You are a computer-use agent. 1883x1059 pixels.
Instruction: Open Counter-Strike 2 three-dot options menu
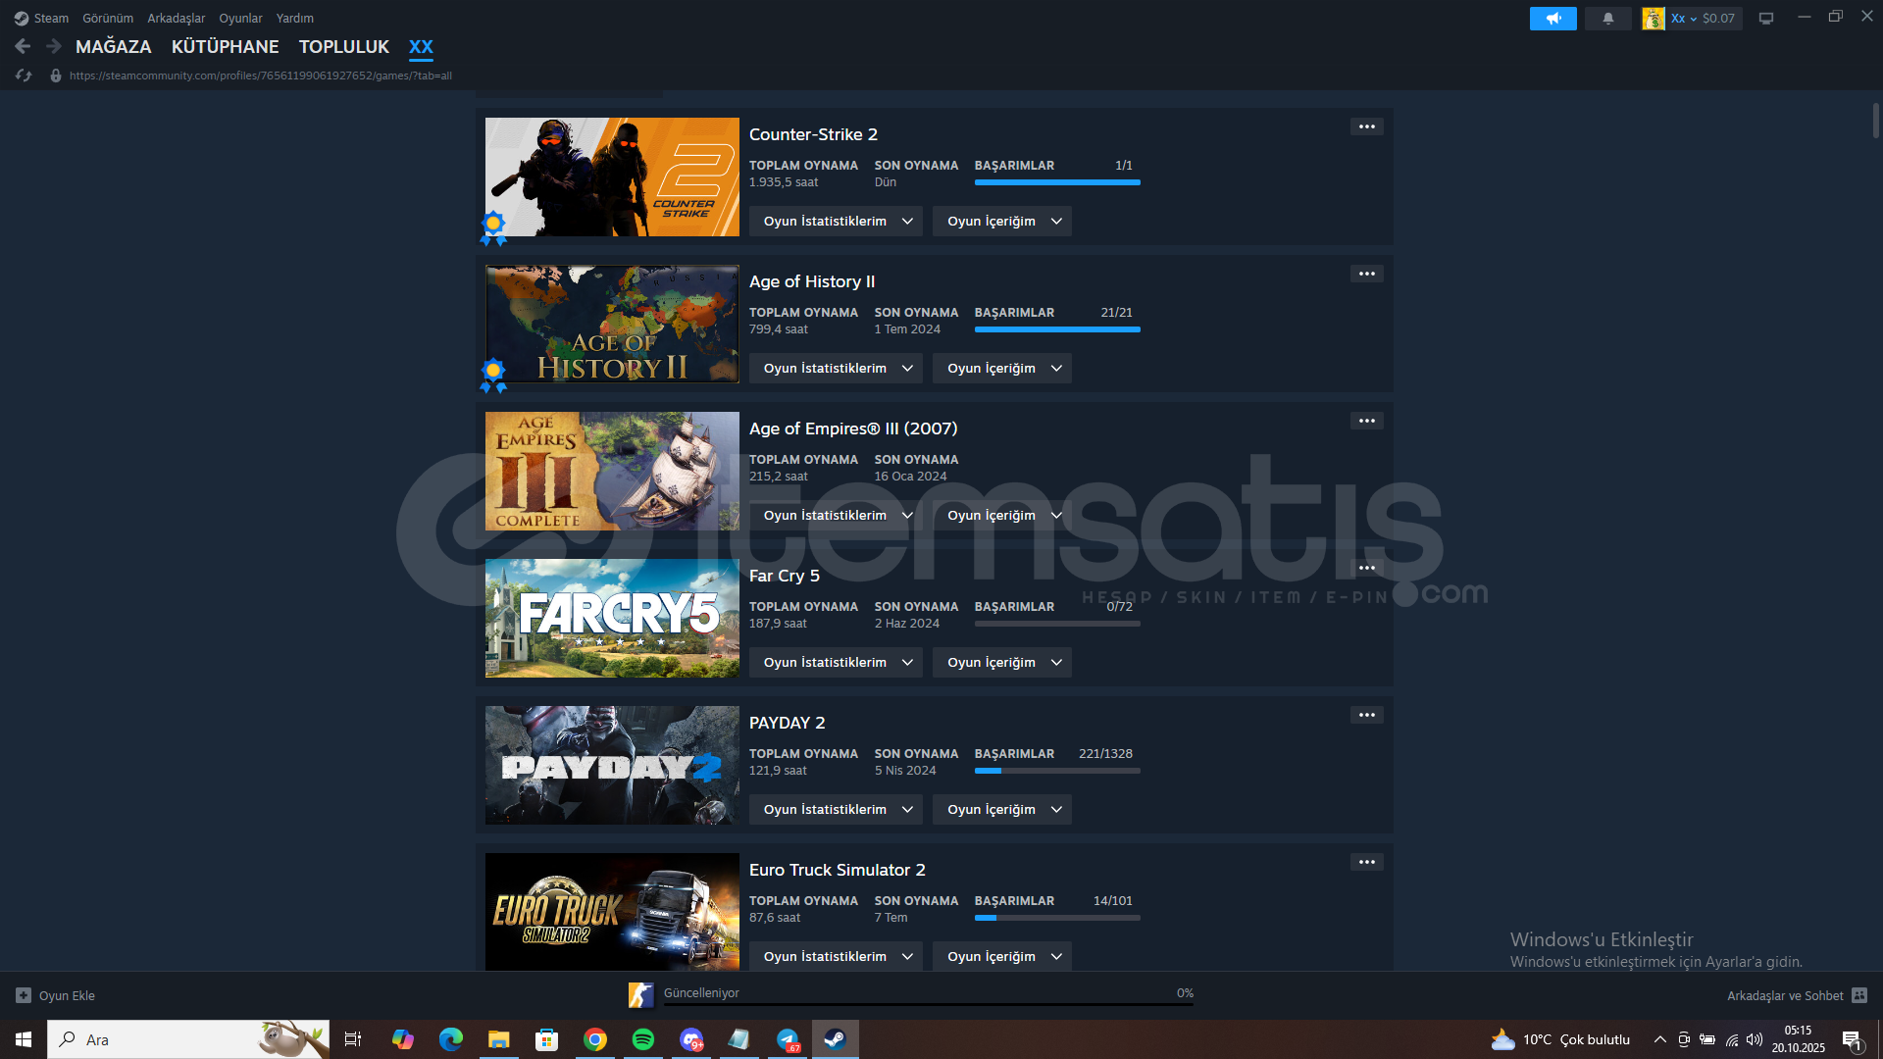[x=1366, y=126]
